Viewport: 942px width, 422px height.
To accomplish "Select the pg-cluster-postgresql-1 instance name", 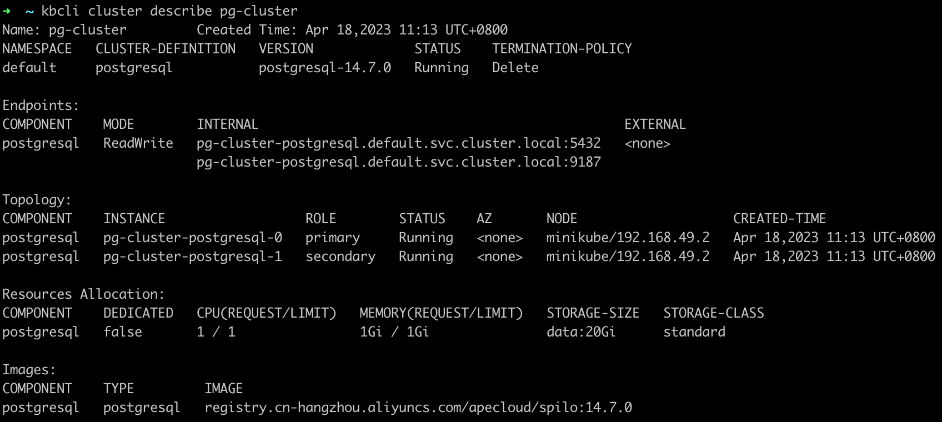I will tap(193, 257).
